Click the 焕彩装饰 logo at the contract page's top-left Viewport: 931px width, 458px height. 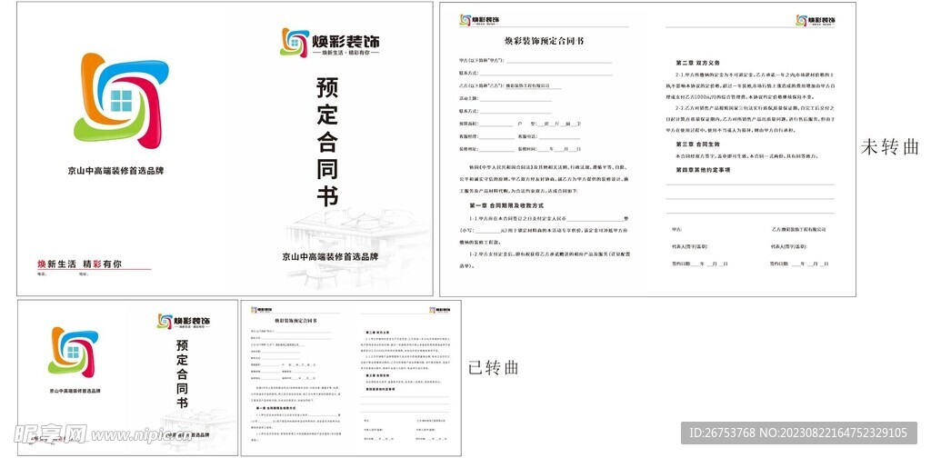(x=479, y=20)
